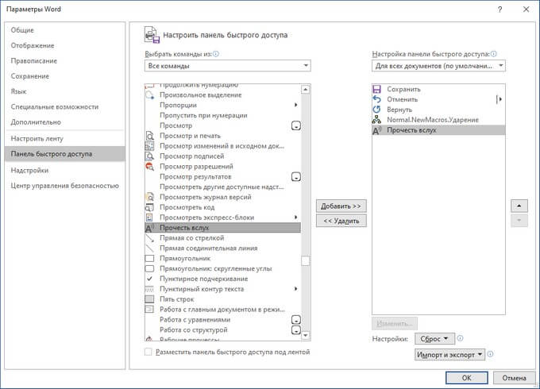Image resolution: width=540 pixels, height=389 pixels.
Task: Click the Просмотр разрешений icon
Action: tap(150, 167)
